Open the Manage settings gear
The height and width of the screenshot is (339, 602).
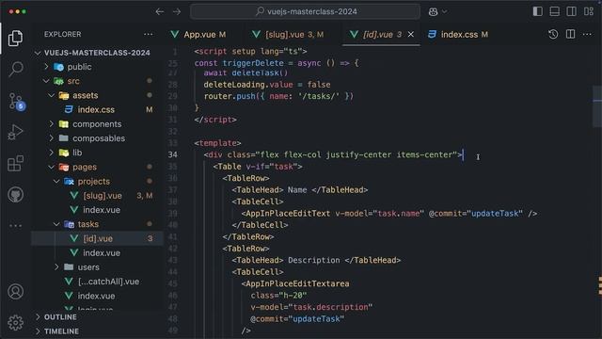[x=15, y=323]
